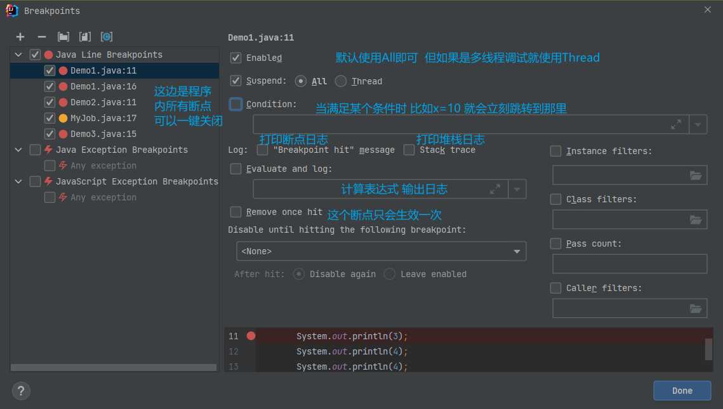Enable "Breakpoint hit" message logging
723x409 pixels.
click(x=262, y=150)
